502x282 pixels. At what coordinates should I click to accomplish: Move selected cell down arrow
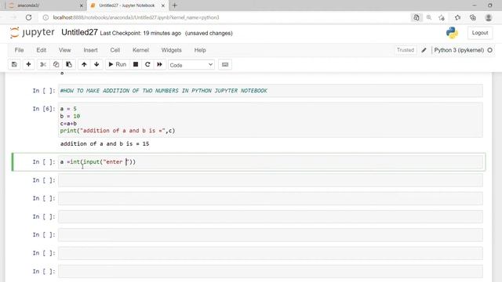coord(96,64)
